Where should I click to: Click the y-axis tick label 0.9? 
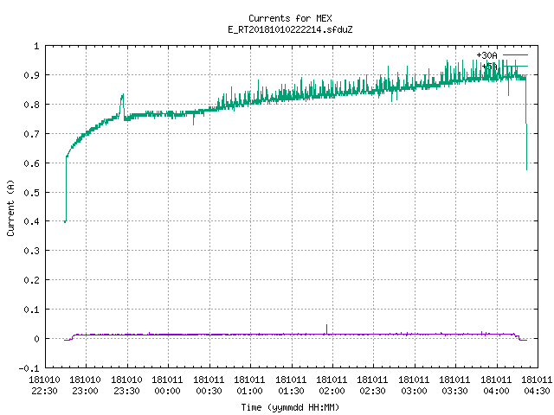[31, 75]
